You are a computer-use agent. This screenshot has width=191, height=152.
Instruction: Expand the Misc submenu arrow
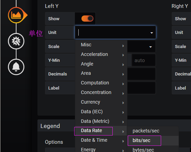coord(123,46)
